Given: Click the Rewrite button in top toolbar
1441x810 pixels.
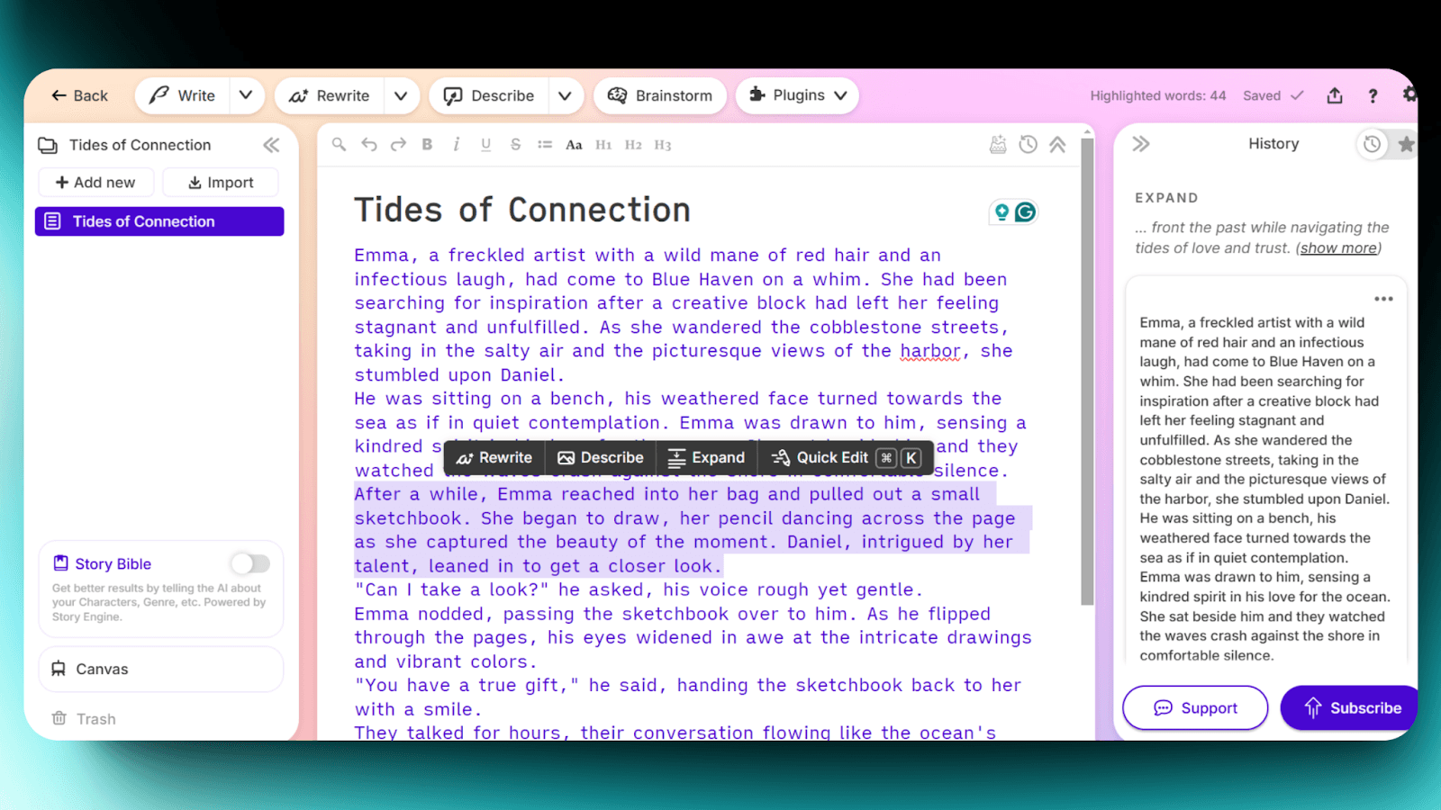Looking at the screenshot, I should 330,95.
